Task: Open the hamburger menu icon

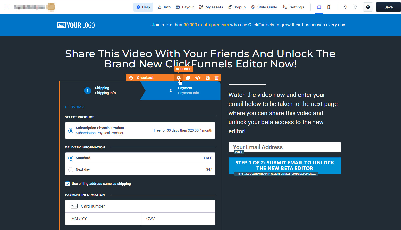Action: coord(7,7)
